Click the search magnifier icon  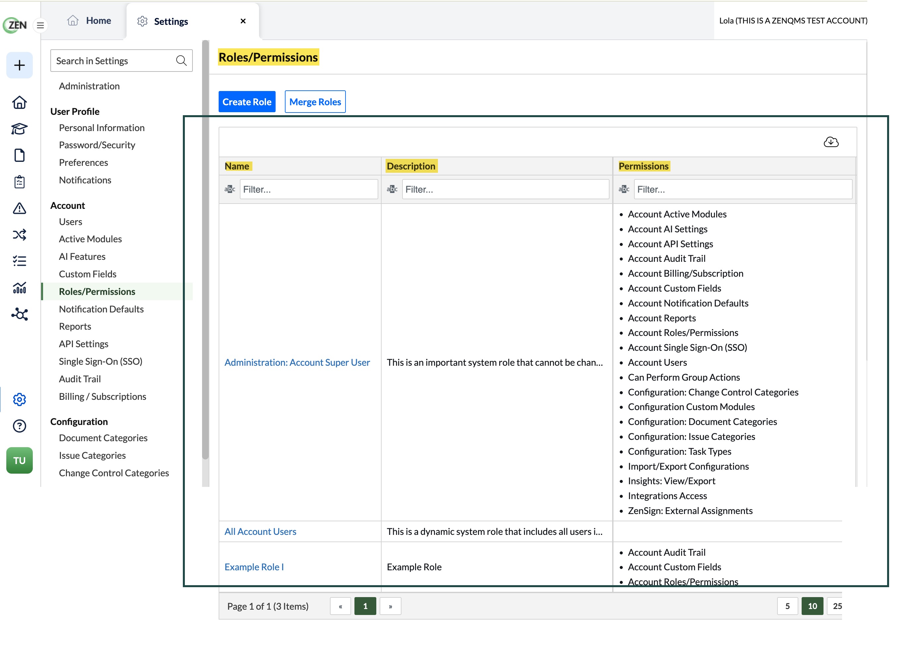[182, 61]
